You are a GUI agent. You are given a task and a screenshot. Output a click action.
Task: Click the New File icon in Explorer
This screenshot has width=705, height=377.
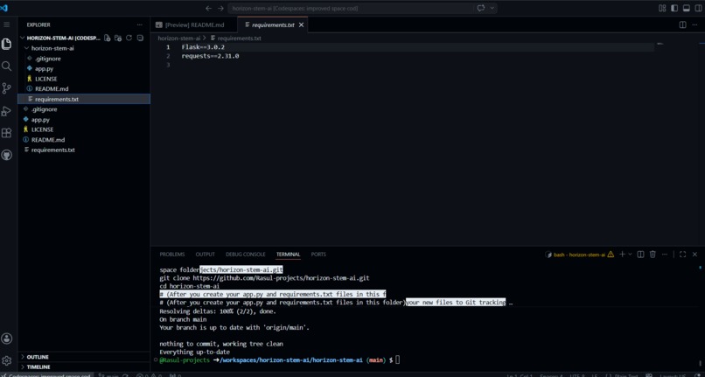coord(107,38)
